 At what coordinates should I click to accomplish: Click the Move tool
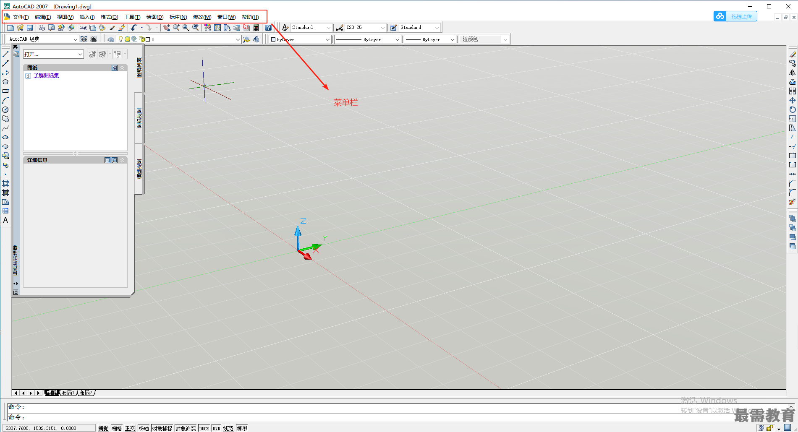(x=793, y=100)
